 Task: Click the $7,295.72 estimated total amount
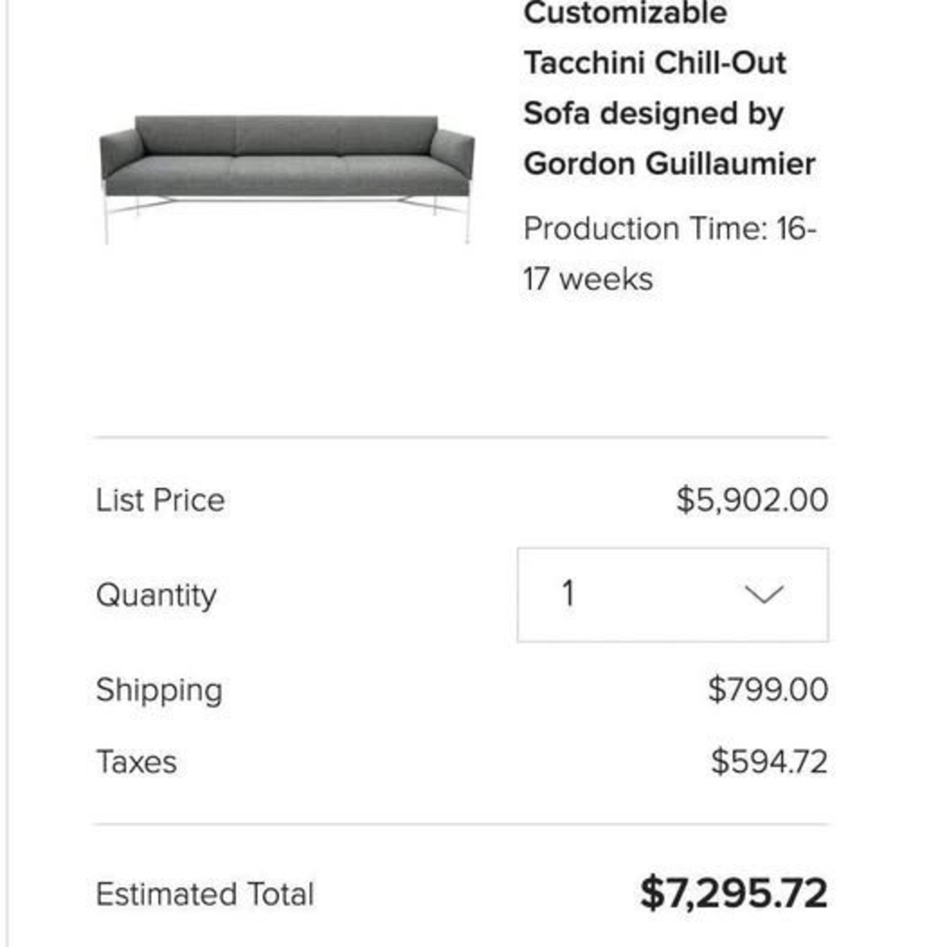tap(734, 894)
